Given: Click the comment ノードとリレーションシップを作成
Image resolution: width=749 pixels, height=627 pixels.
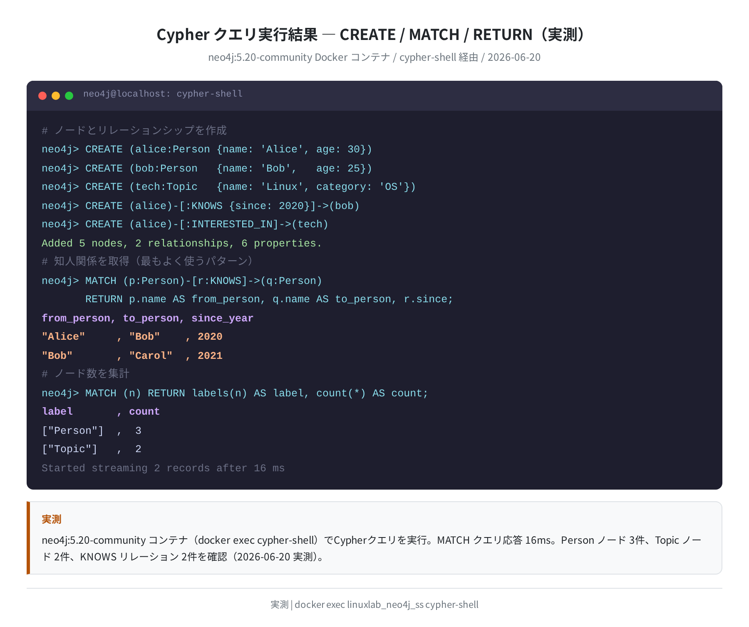Looking at the screenshot, I should [x=134, y=130].
